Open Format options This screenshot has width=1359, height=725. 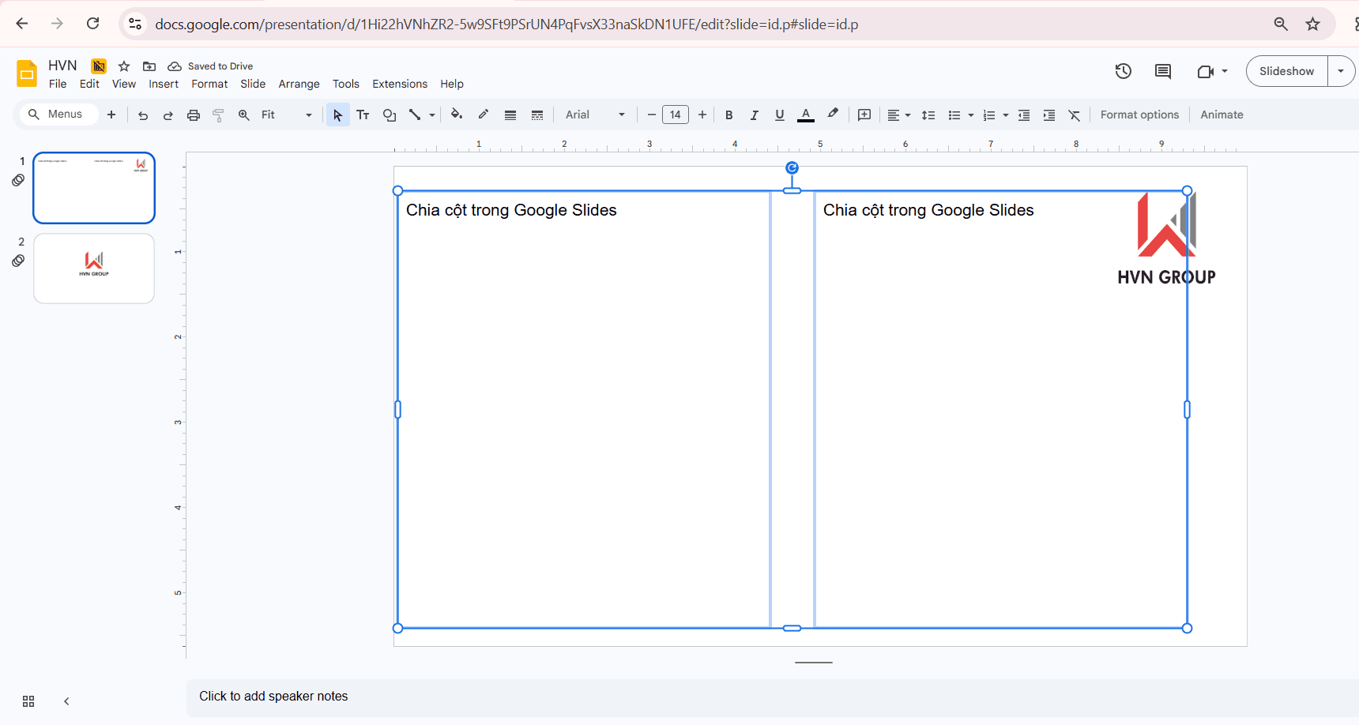1139,115
